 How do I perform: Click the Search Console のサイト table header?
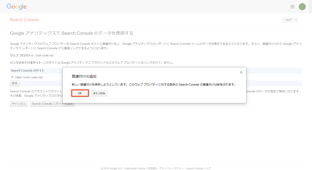(x=28, y=71)
